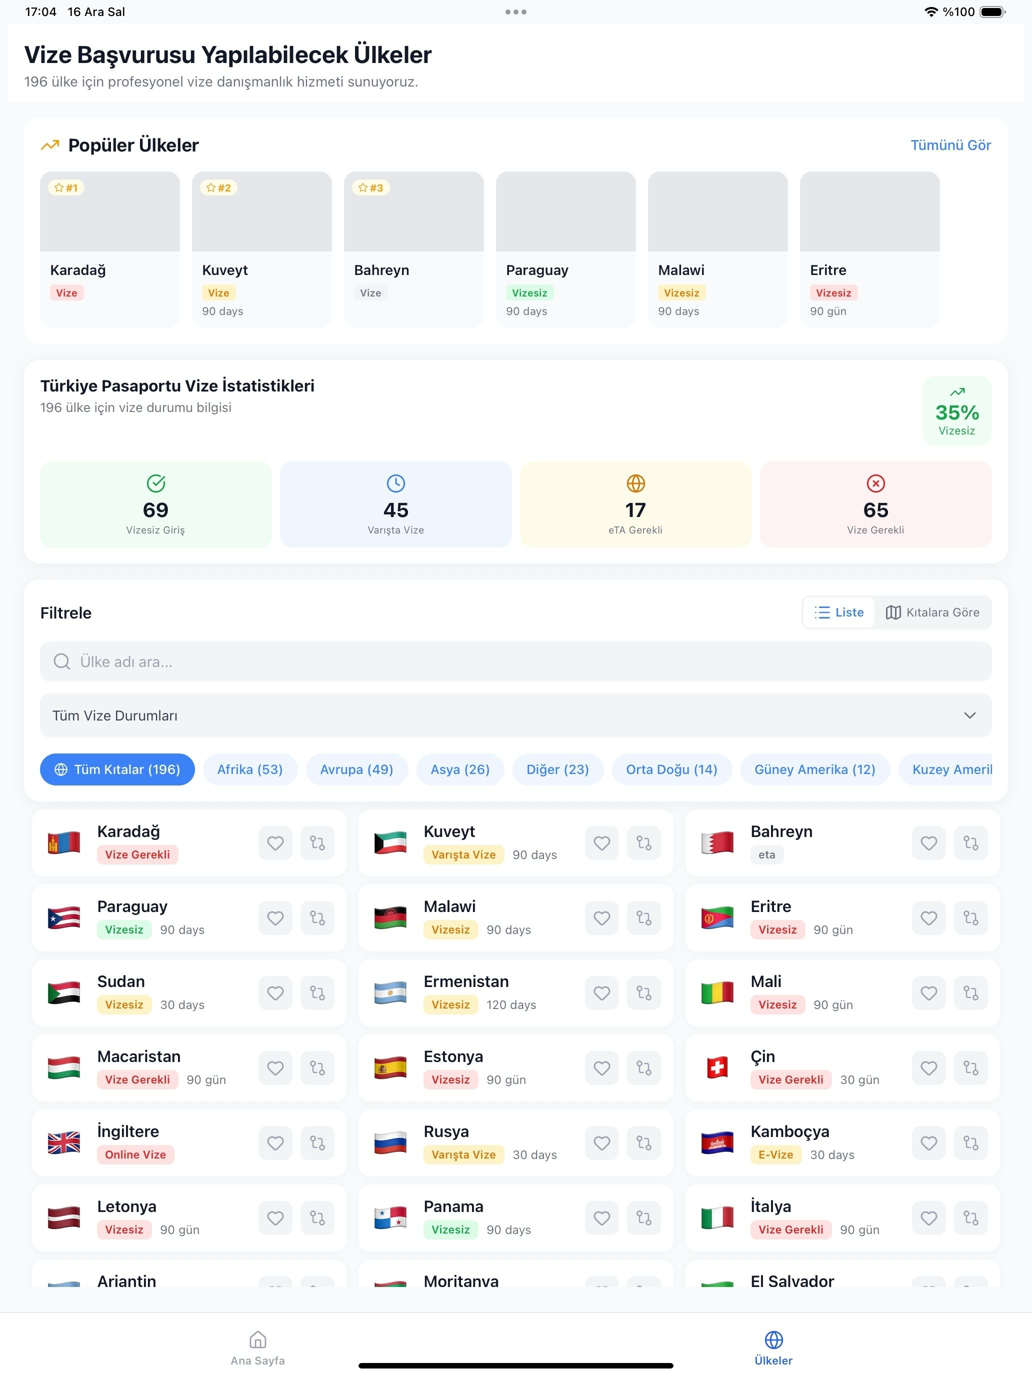Tap the Tümünü Gör link
This screenshot has height=1376, width=1032.
click(950, 145)
